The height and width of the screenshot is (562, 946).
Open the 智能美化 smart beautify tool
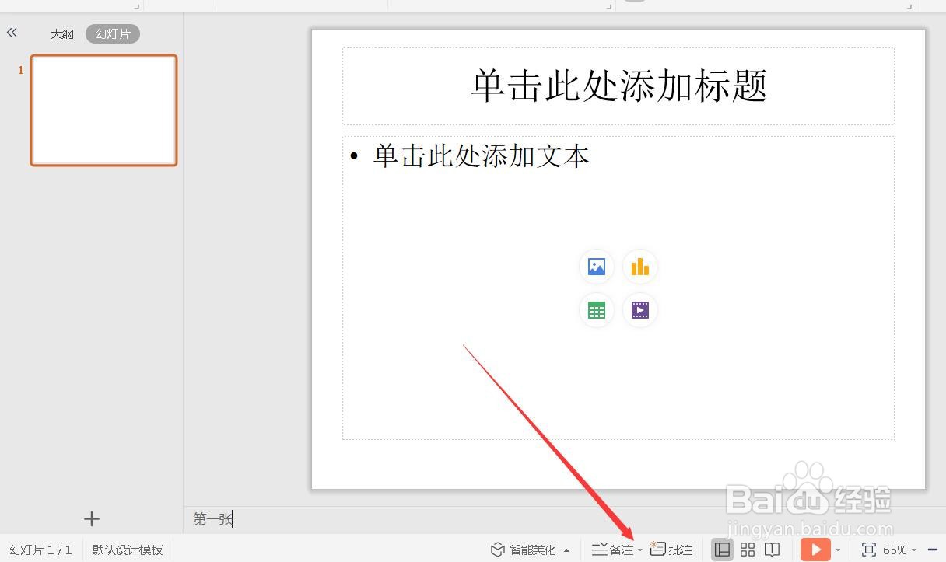[524, 550]
